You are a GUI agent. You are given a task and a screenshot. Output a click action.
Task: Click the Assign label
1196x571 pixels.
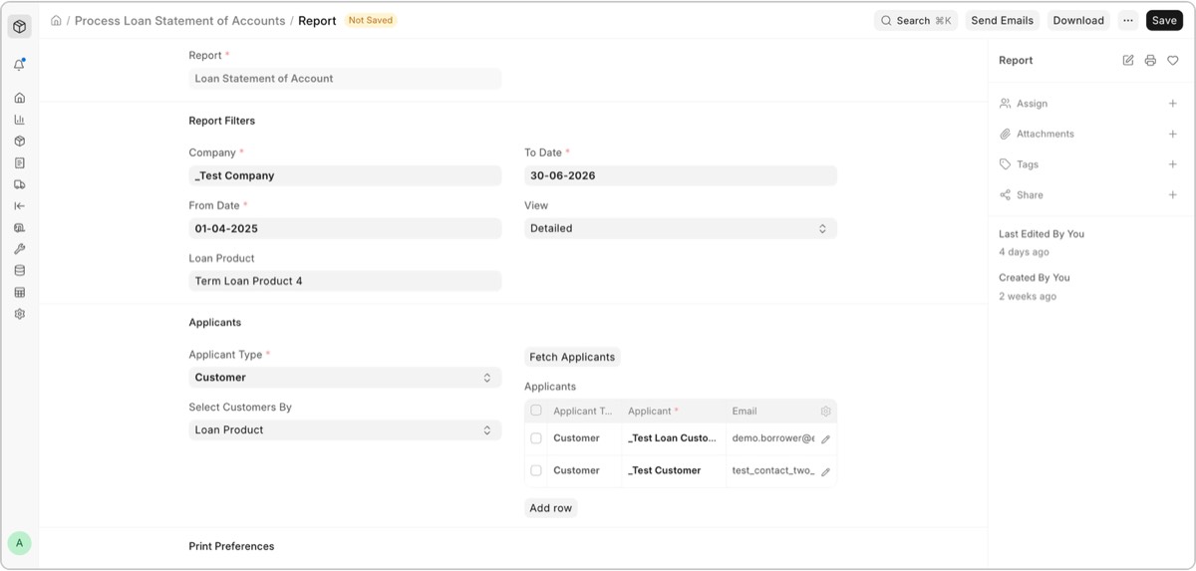click(x=1032, y=104)
